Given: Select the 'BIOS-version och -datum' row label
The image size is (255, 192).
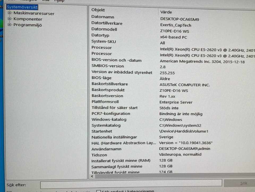Looking at the screenshot, I should tap(116, 60).
